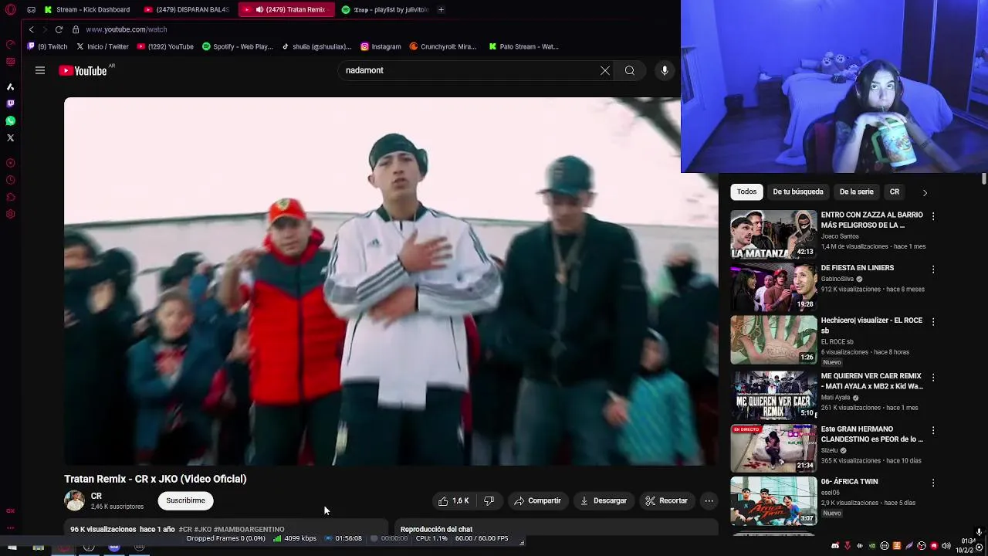Open the Joaco Santos channel name
Image resolution: width=988 pixels, height=556 pixels.
840,236
